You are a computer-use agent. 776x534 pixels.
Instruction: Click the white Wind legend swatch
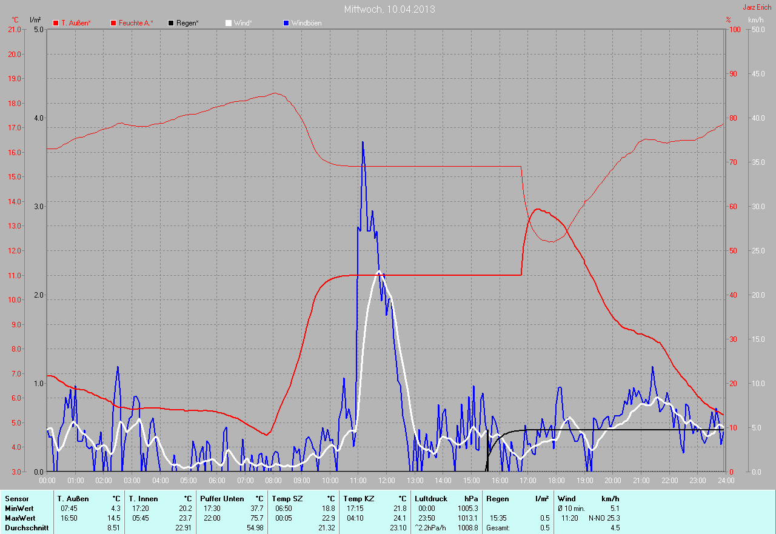pyautogui.click(x=229, y=23)
